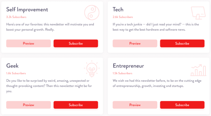211x116 pixels.
Task: Open the Self Improvement heading
Action: click(x=27, y=10)
